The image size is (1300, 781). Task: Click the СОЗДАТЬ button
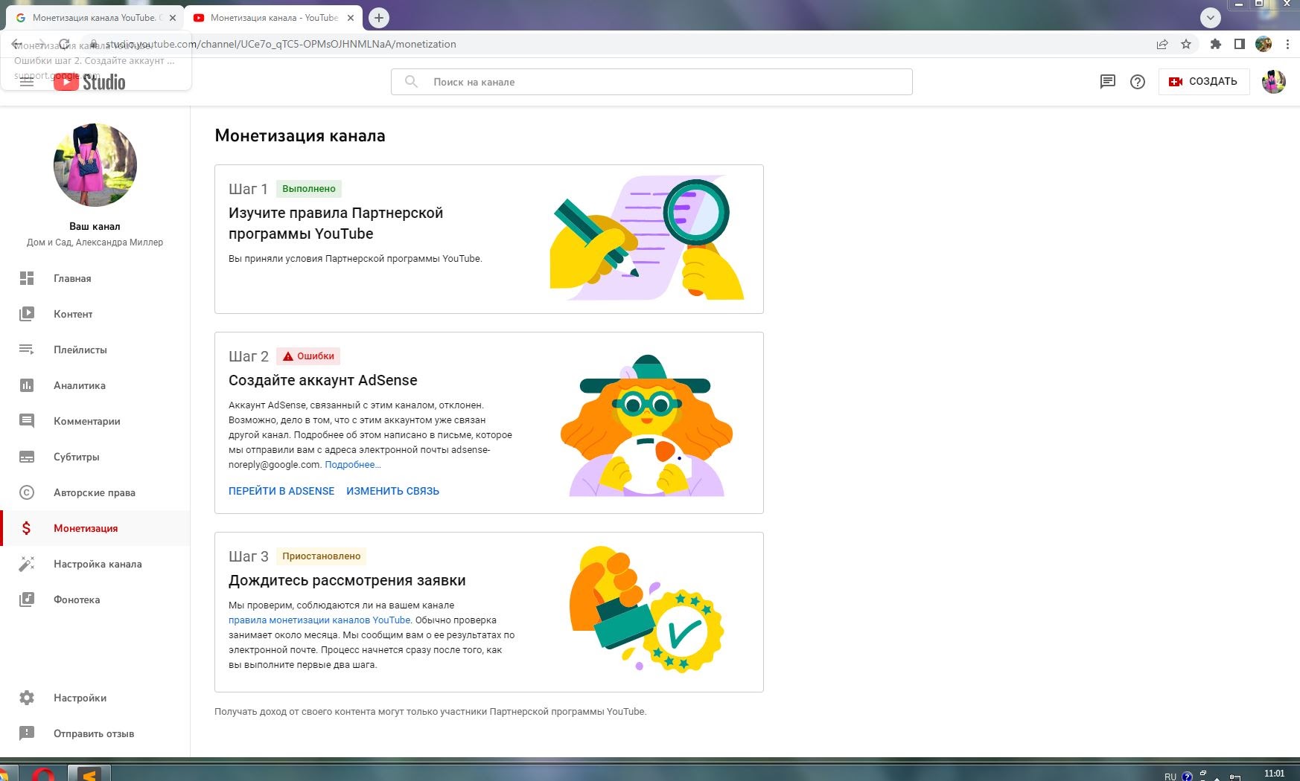click(x=1203, y=82)
